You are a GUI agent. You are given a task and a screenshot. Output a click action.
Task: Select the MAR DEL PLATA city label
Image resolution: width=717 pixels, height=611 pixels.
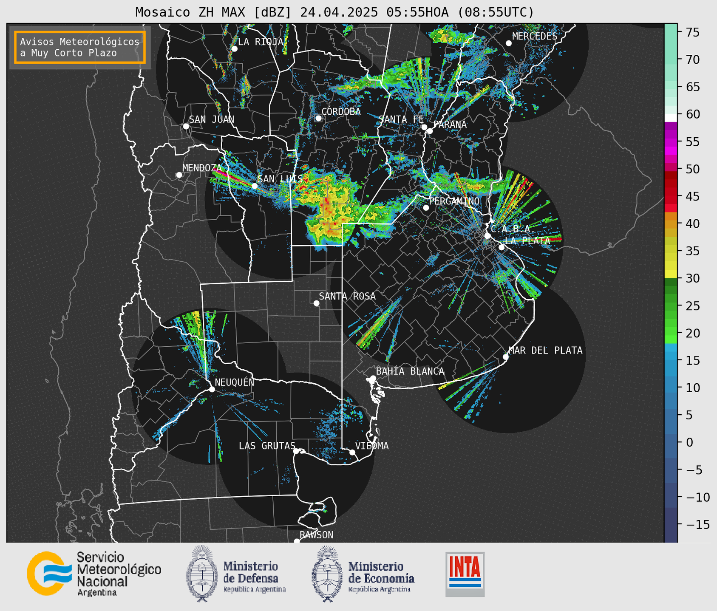tap(545, 350)
